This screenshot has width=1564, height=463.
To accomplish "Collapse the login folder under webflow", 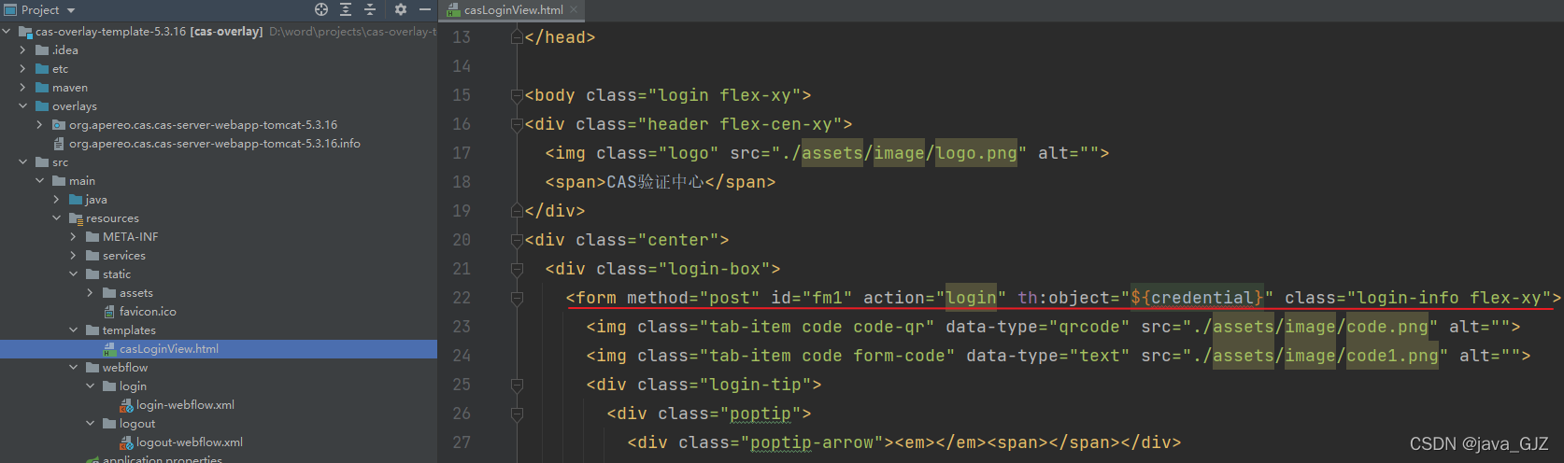I will pyautogui.click(x=91, y=386).
